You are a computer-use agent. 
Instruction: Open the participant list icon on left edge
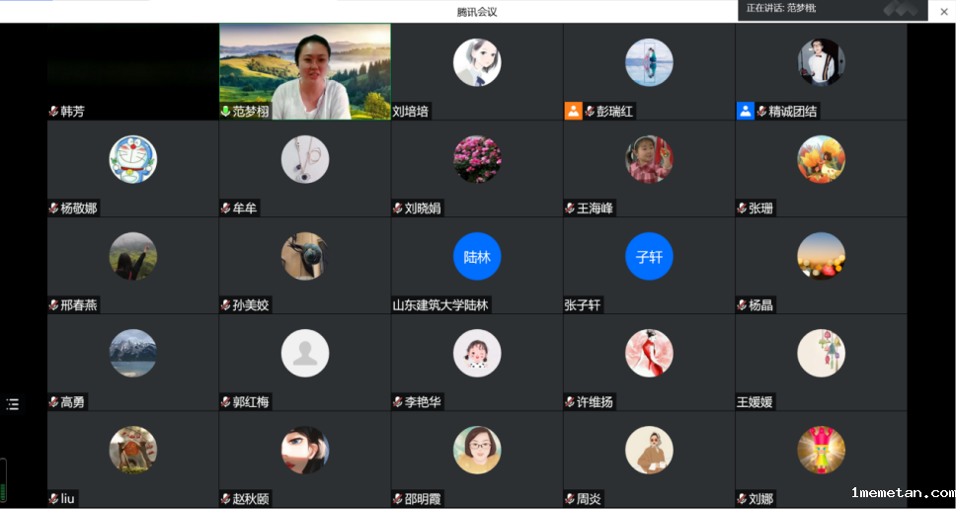[x=13, y=404]
